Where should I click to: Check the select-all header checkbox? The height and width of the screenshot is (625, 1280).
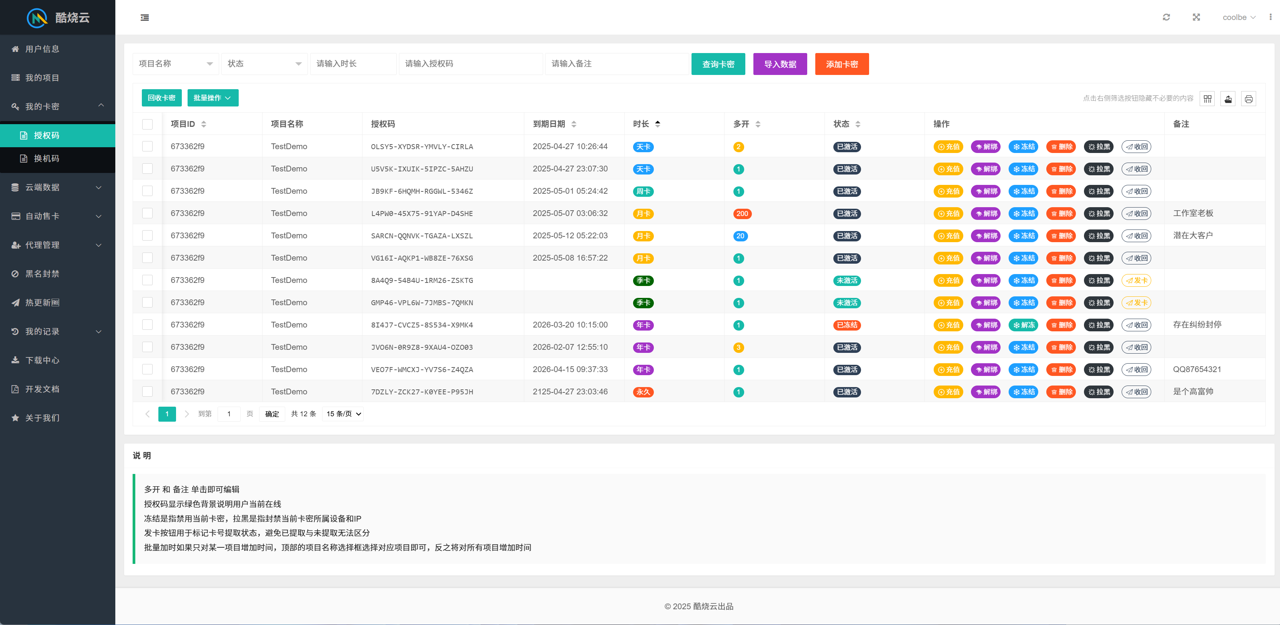coord(147,124)
